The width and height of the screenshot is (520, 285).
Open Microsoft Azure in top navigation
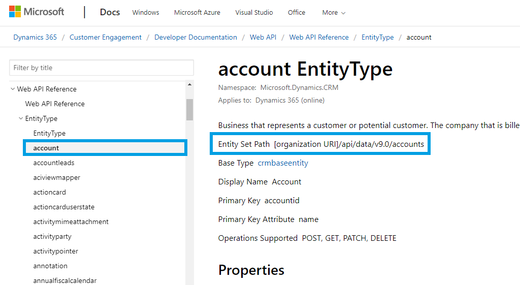tap(197, 13)
